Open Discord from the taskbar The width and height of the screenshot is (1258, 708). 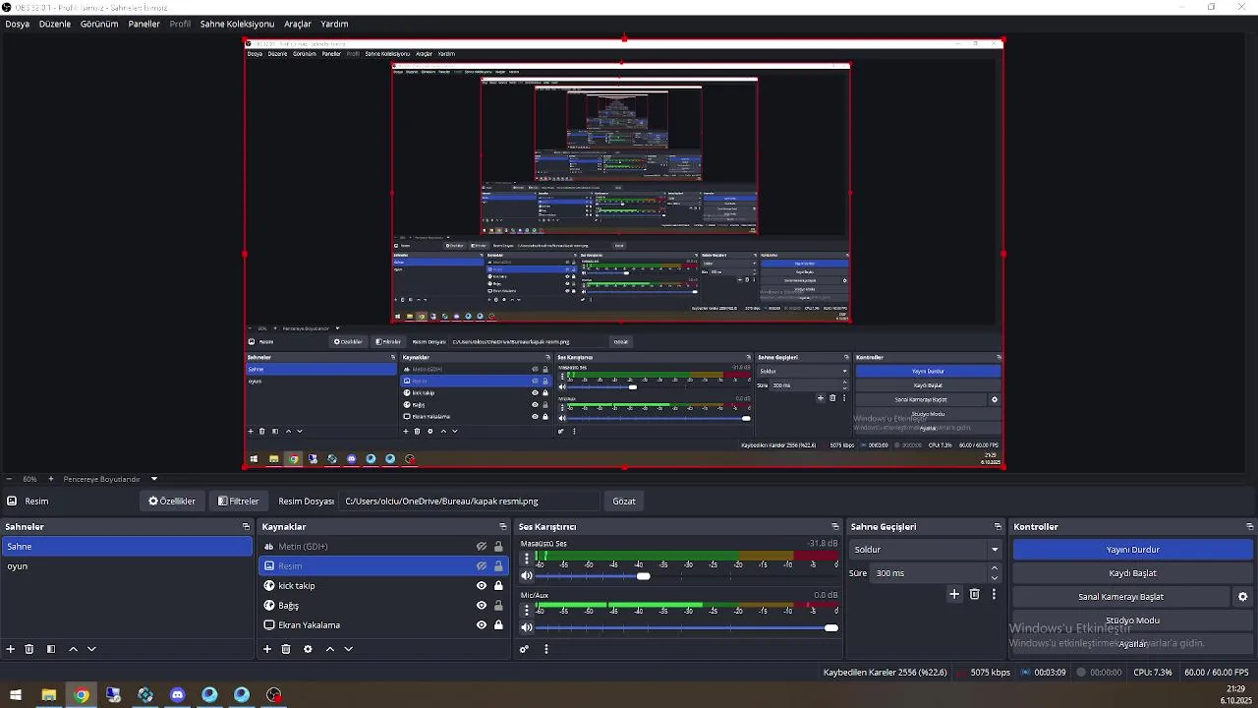point(177,695)
